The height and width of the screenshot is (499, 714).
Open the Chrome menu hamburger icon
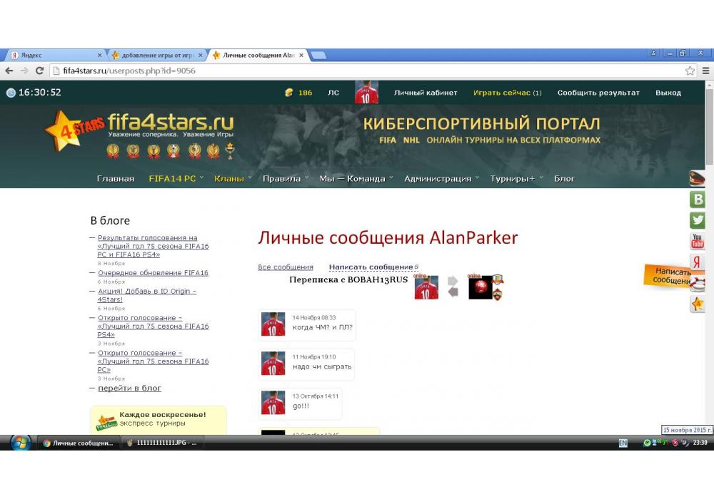tap(705, 71)
